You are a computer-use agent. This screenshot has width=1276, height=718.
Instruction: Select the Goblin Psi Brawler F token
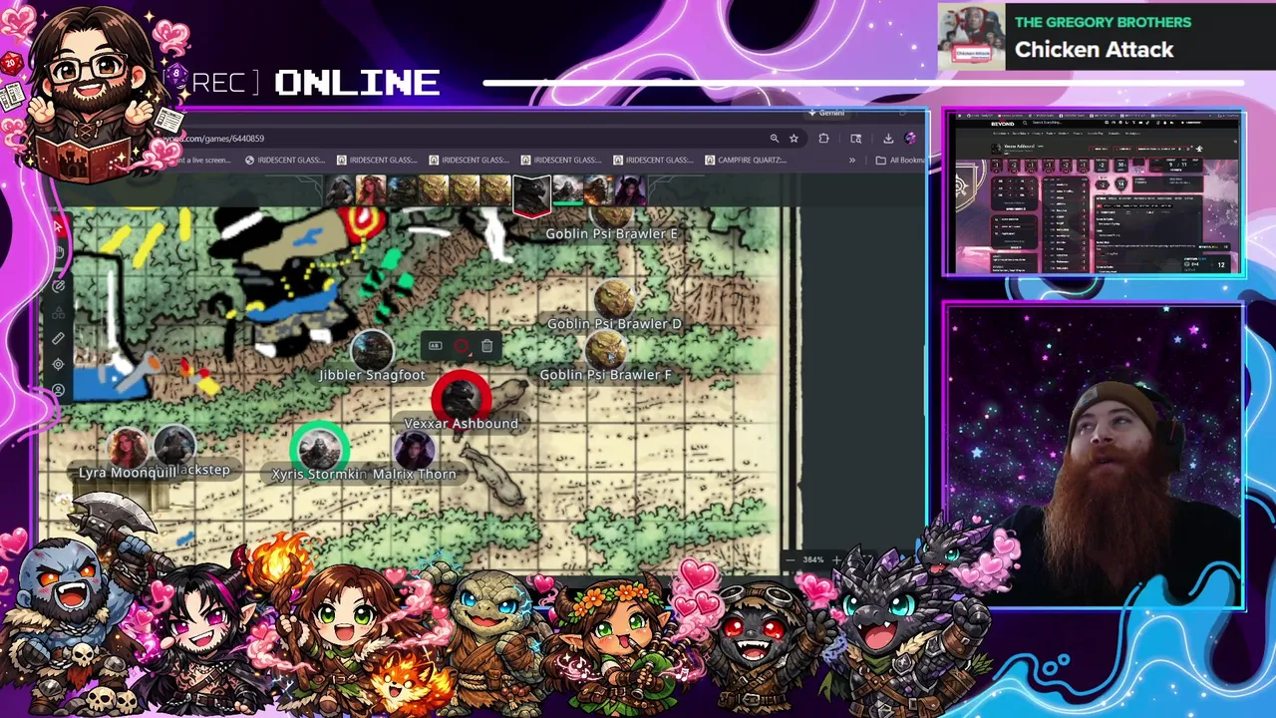[x=605, y=350]
